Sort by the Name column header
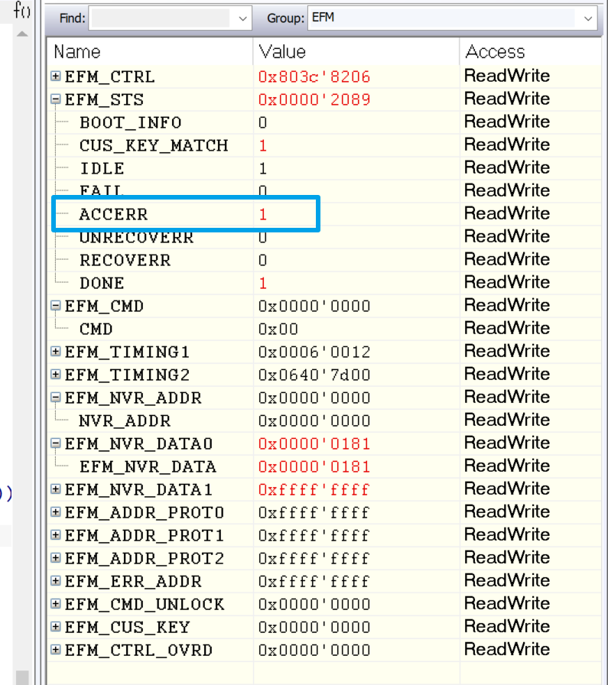This screenshot has height=685, width=608. (150, 51)
